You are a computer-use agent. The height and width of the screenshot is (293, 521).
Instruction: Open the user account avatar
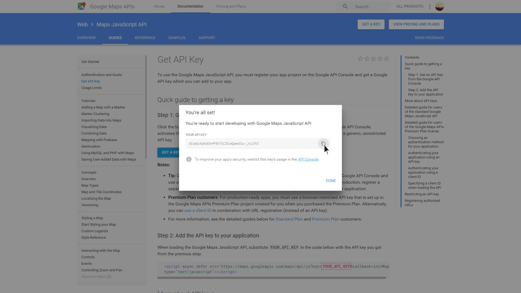pyautogui.click(x=439, y=7)
